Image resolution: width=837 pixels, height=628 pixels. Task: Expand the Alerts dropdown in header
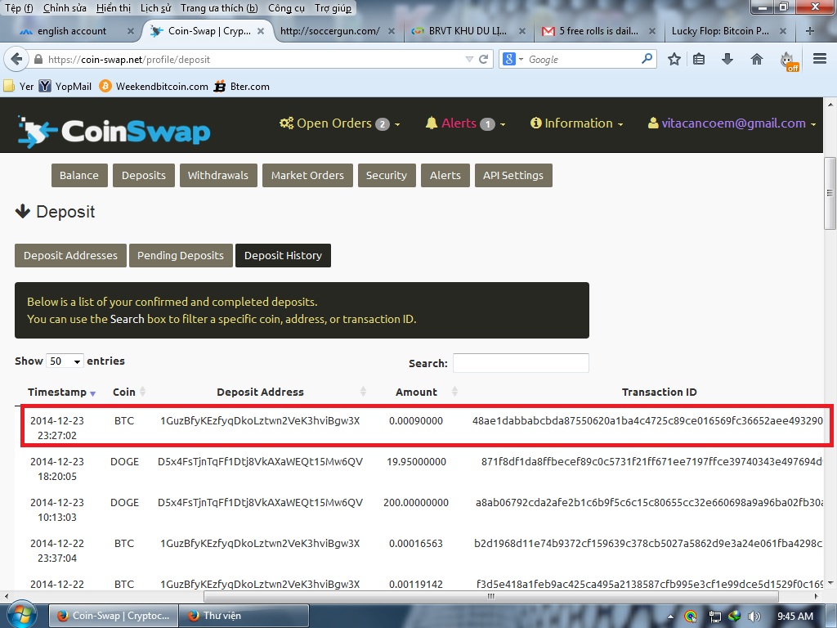[x=465, y=123]
